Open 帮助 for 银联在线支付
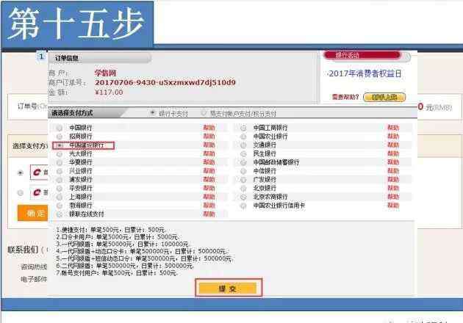The width and height of the screenshot is (463, 323). 209,214
